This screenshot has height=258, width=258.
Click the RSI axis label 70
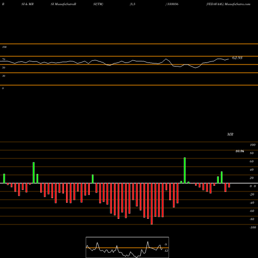pyautogui.click(x=4, y=59)
